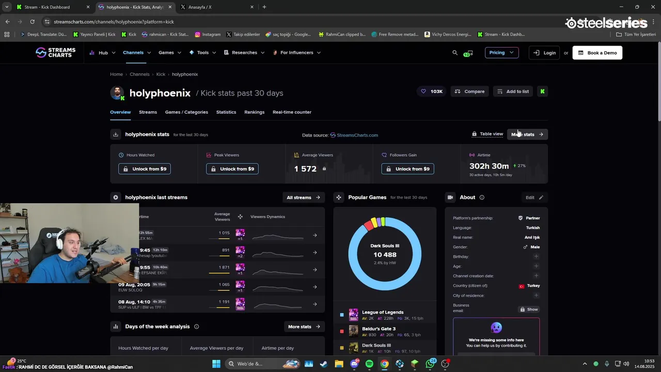Click the info icon next to About
Image resolution: width=661 pixels, height=372 pixels.
pos(482,197)
